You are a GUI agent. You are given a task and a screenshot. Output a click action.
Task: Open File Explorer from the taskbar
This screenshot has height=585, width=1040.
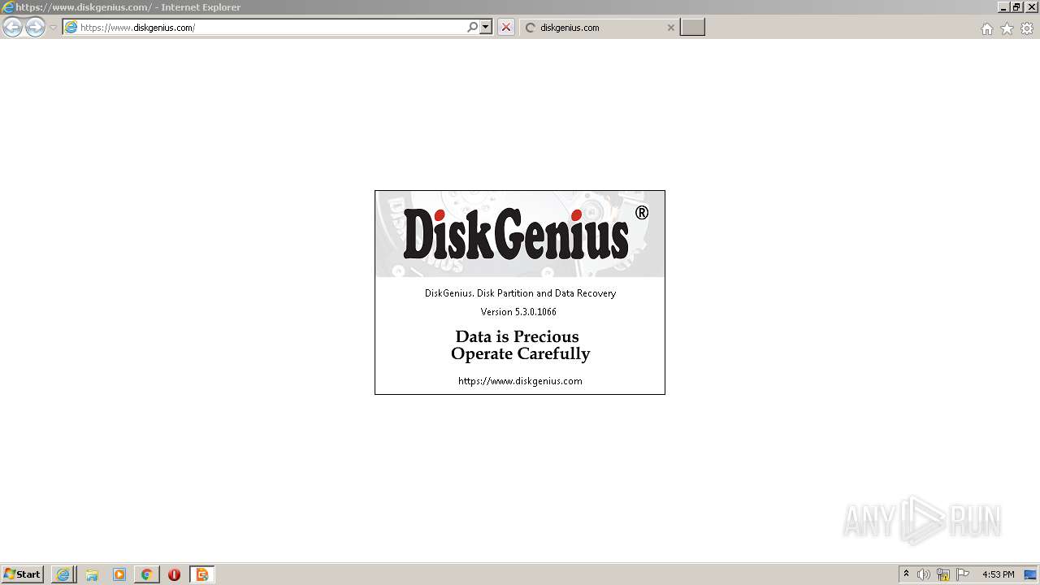92,574
